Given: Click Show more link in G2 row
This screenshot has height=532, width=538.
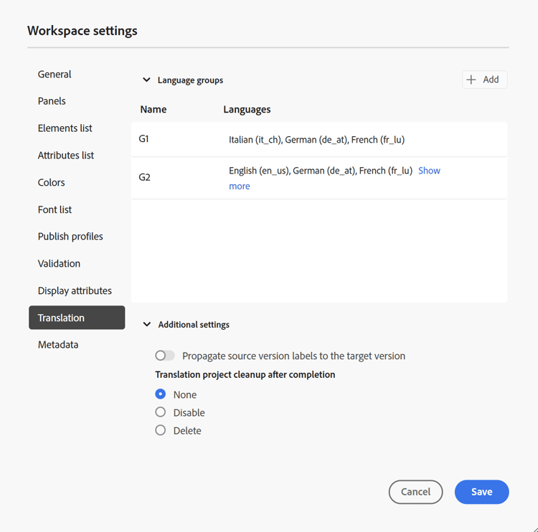Looking at the screenshot, I should tap(429, 171).
